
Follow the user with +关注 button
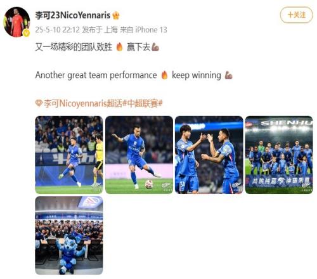pos(296,15)
